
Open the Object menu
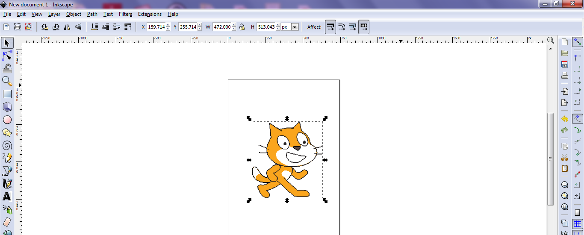[x=74, y=14]
